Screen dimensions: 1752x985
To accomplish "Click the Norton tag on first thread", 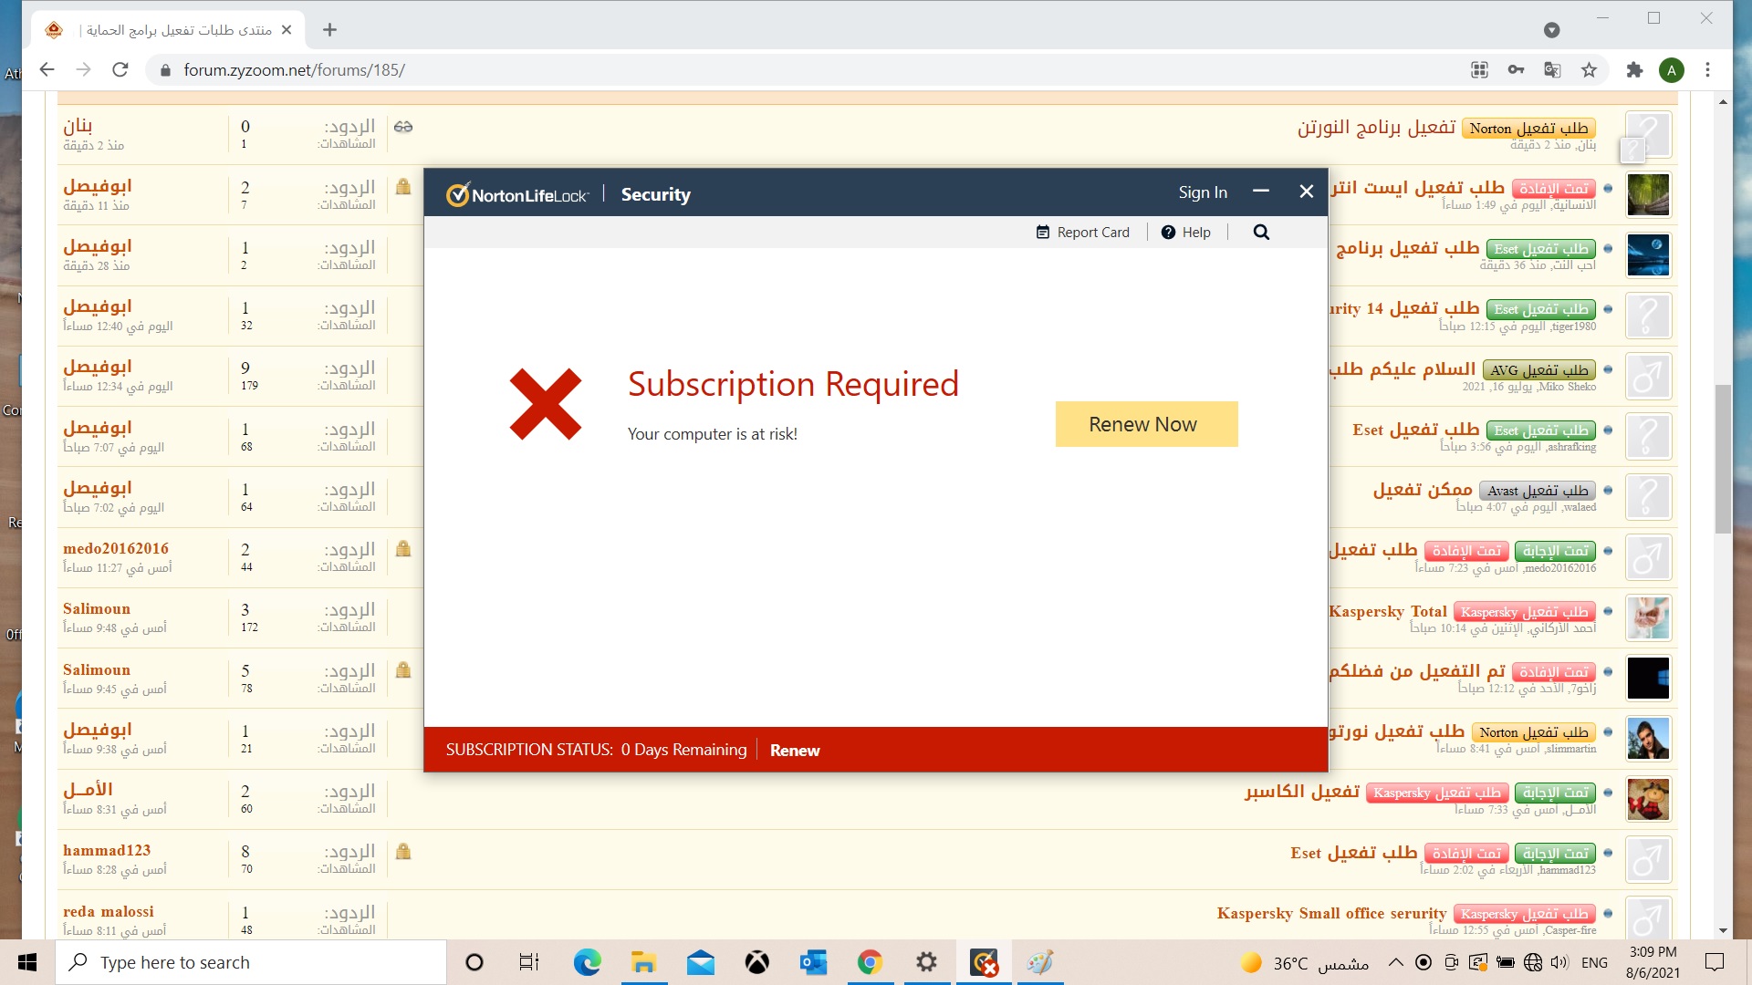I will (x=1528, y=129).
